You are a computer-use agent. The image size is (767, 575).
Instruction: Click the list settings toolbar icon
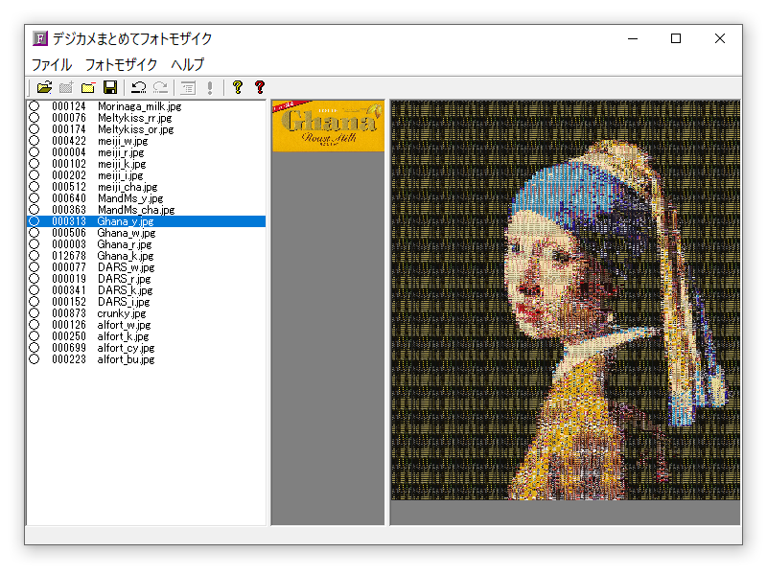tap(188, 87)
